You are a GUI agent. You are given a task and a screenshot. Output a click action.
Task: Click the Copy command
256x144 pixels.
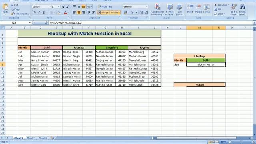coord(15,10)
